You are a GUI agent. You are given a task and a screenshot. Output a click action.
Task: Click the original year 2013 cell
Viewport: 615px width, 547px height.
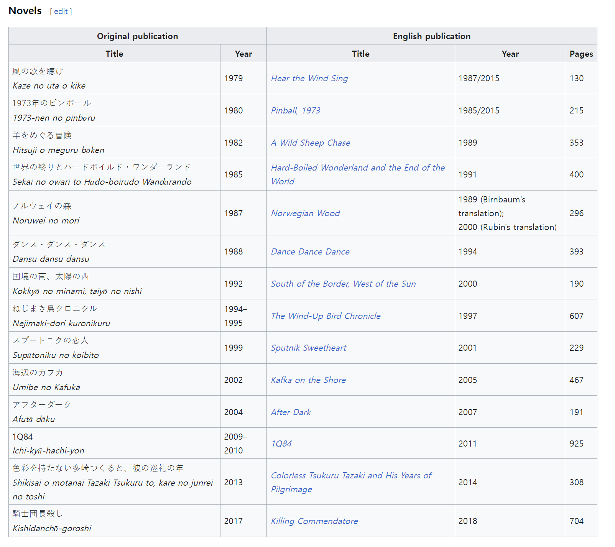(x=243, y=482)
